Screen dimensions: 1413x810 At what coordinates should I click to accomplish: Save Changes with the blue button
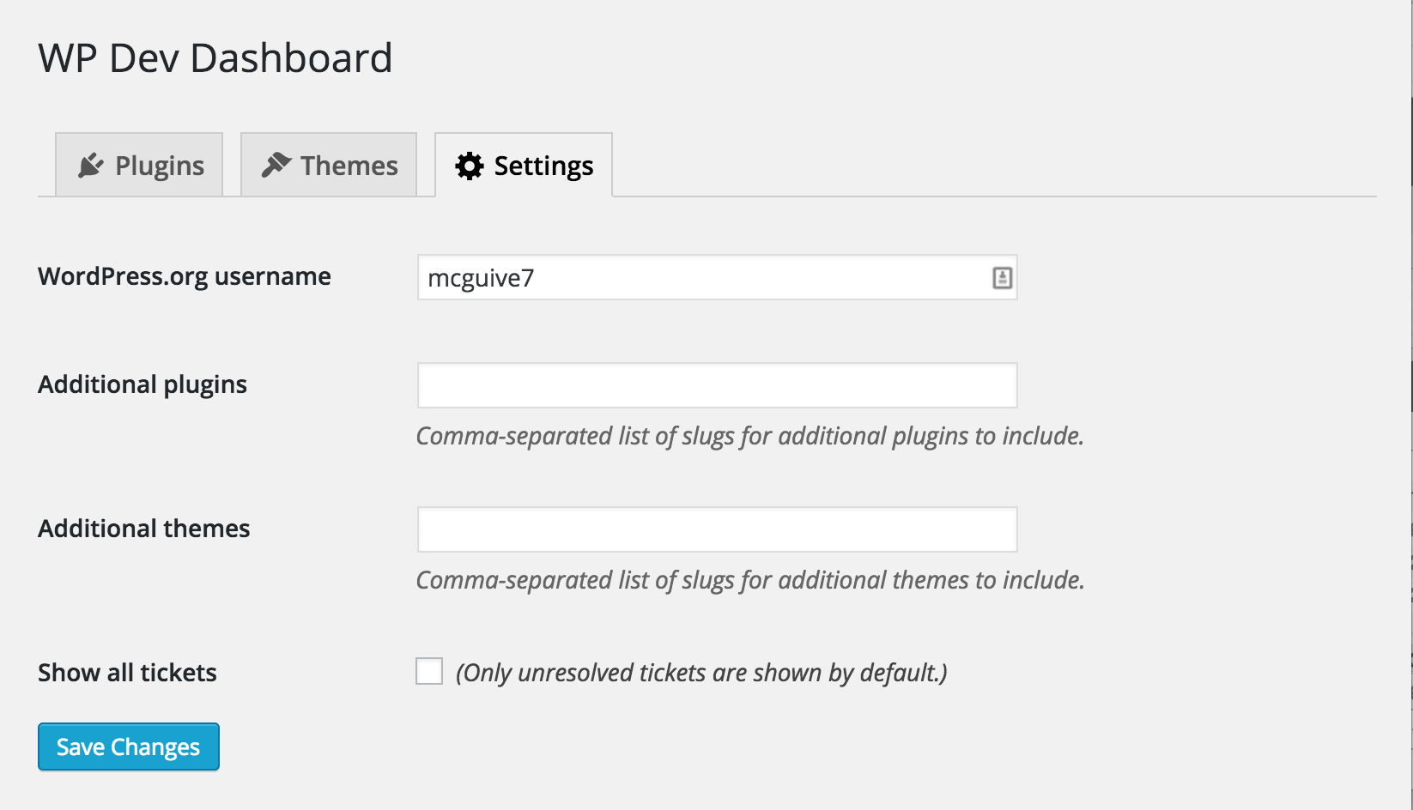(x=129, y=747)
